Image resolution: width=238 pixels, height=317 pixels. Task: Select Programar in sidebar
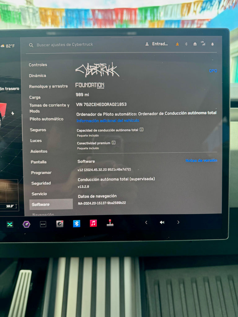point(41,173)
